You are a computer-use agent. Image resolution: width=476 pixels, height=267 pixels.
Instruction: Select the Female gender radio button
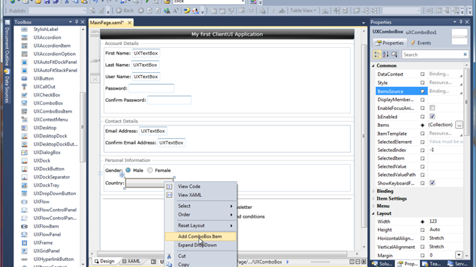pyautogui.click(x=150, y=170)
